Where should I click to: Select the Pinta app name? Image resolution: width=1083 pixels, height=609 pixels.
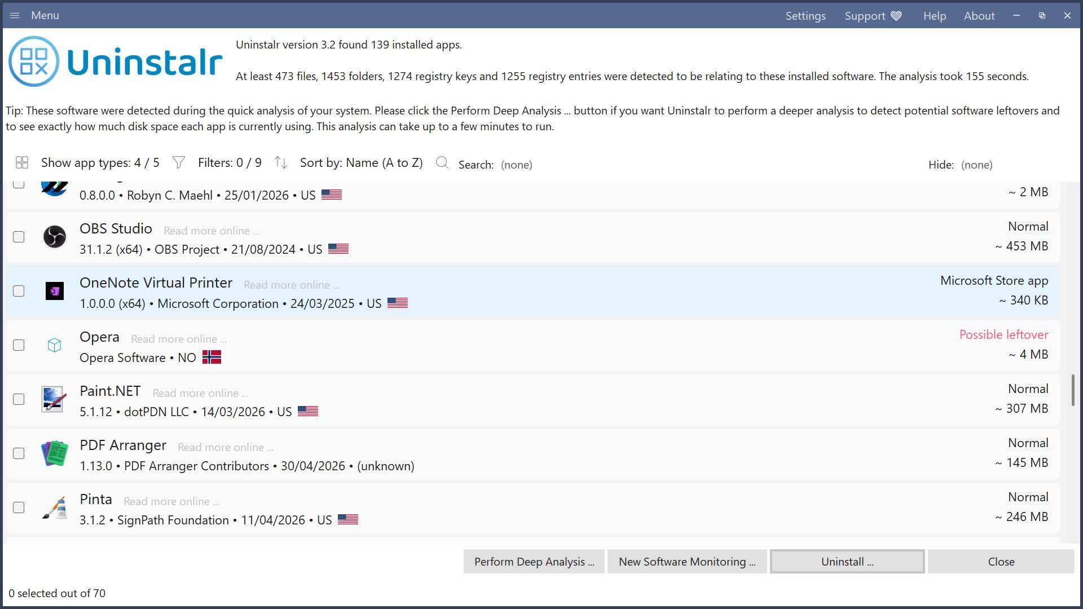pyautogui.click(x=96, y=499)
